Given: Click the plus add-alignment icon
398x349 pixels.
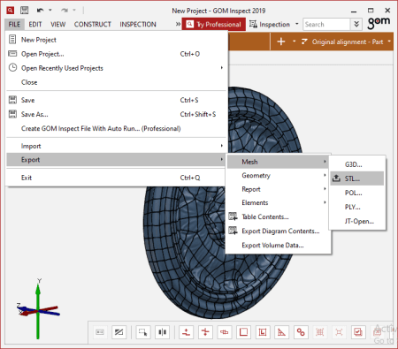Looking at the screenshot, I should [281, 42].
